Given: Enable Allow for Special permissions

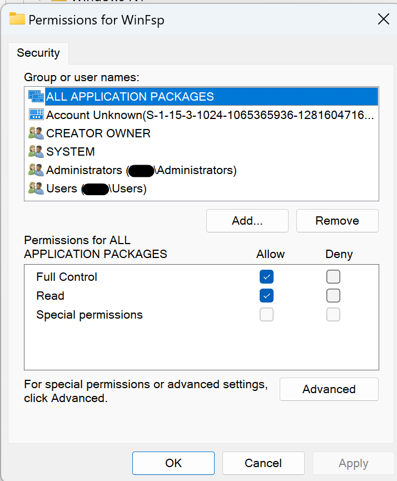Looking at the screenshot, I should pyautogui.click(x=266, y=314).
